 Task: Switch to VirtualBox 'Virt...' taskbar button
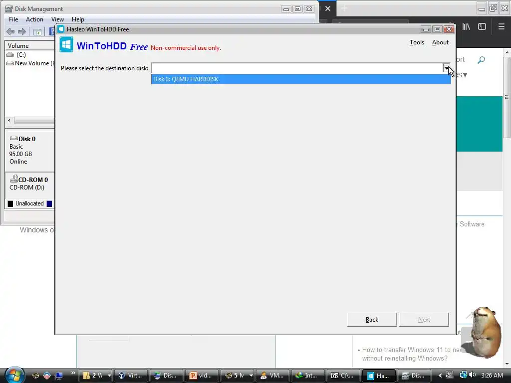(x=131, y=376)
